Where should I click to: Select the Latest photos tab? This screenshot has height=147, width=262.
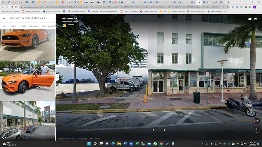[13, 26]
